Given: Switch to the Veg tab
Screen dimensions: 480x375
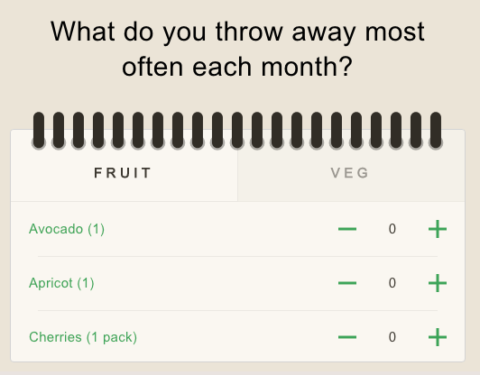Looking at the screenshot, I should coord(351,173).
